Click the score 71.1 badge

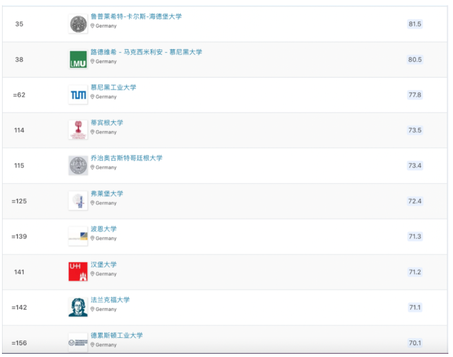coord(415,307)
